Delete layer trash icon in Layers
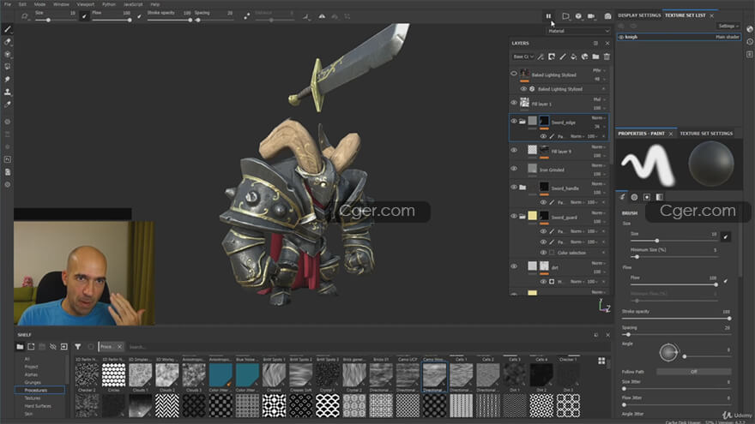755x424 pixels. (607, 57)
